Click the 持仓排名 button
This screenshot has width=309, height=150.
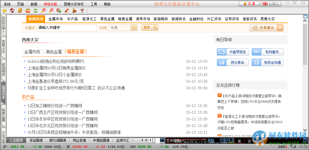pos(233,62)
